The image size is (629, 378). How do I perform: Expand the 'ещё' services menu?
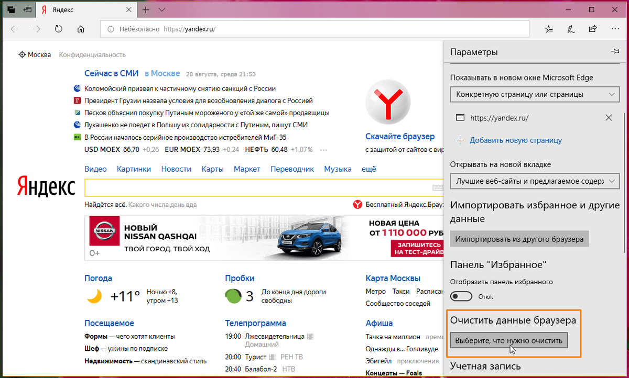tap(369, 169)
